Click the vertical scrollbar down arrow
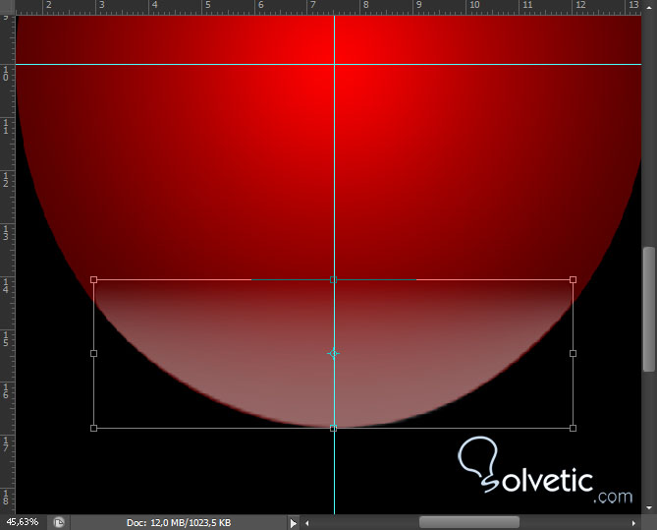657x530 pixels. click(649, 507)
